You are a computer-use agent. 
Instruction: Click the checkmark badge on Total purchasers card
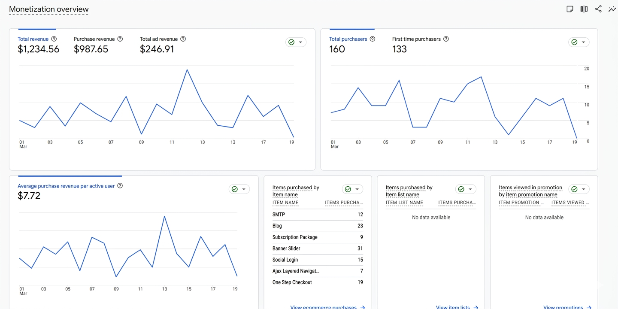pos(574,42)
